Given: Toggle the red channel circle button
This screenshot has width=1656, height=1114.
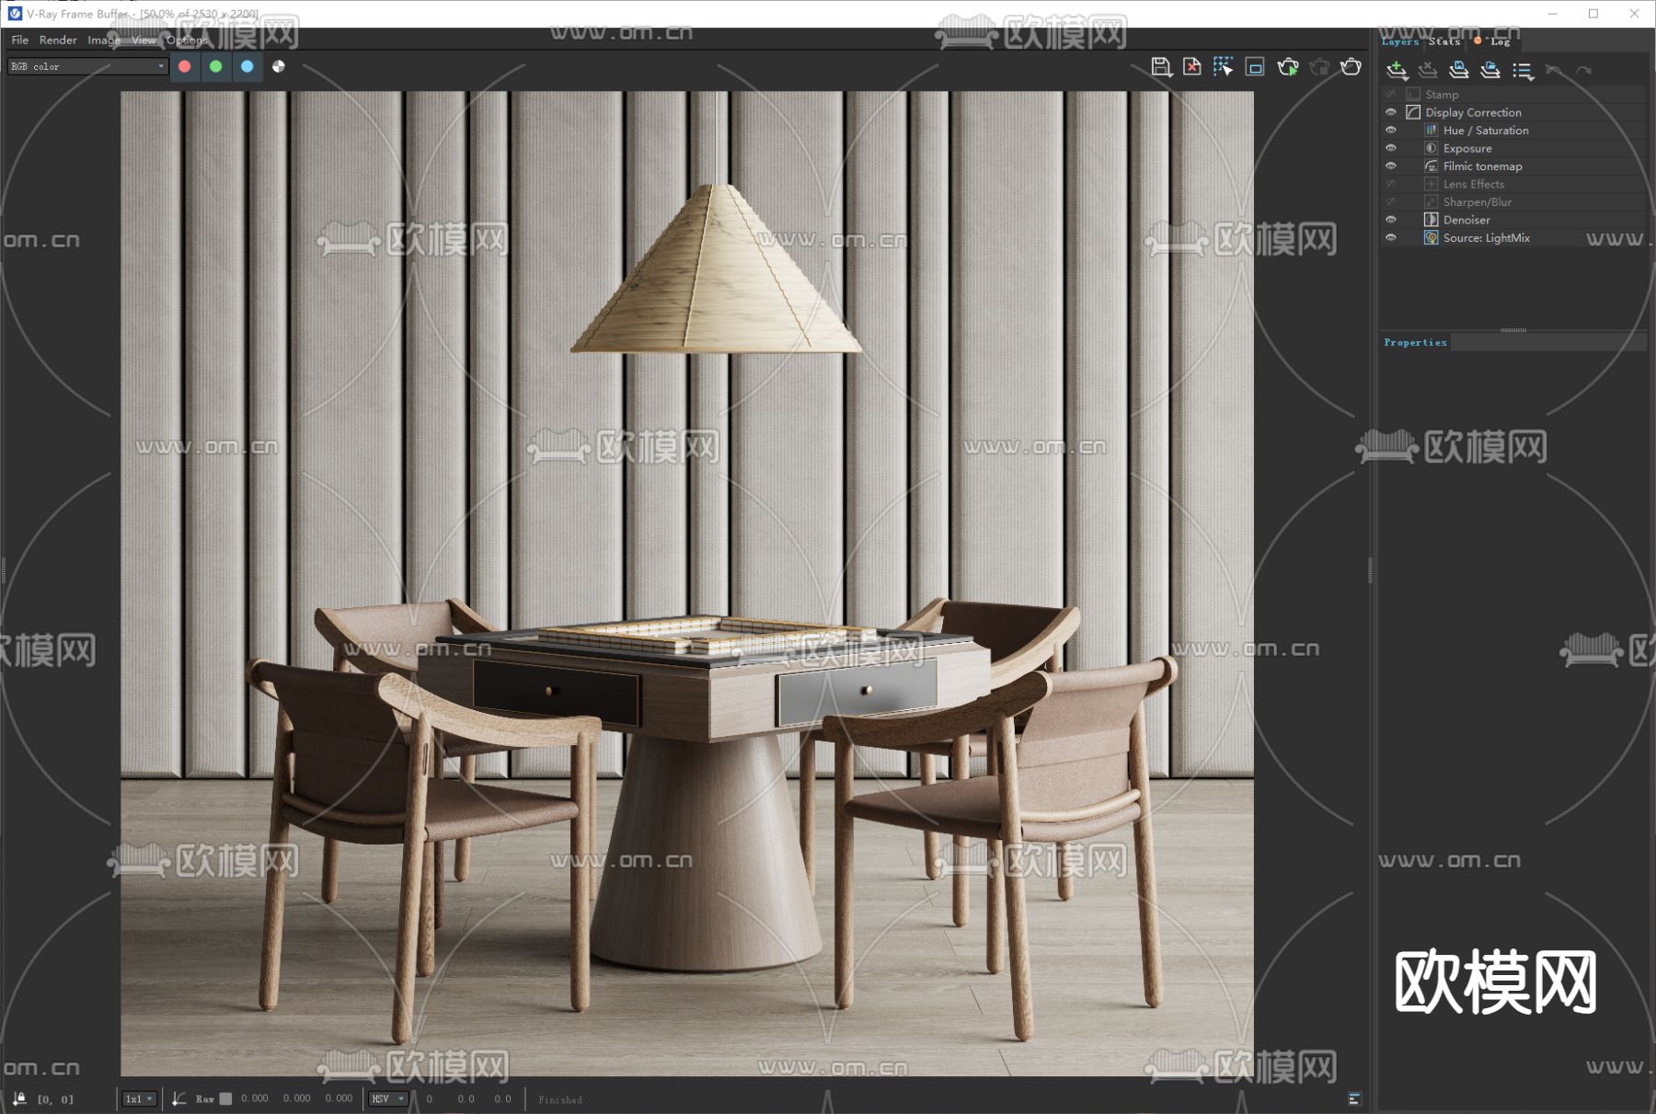Looking at the screenshot, I should tap(185, 66).
